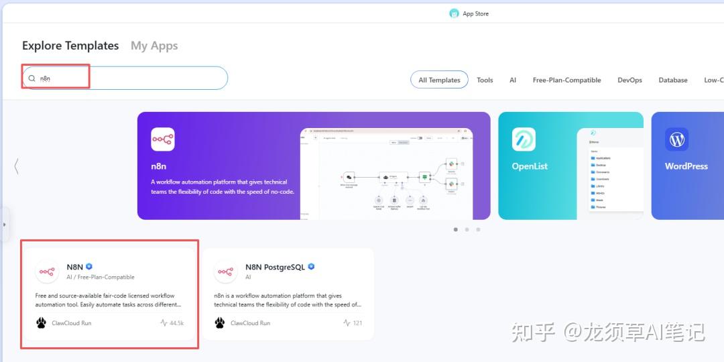Click the activity icon beside 121
This screenshot has width=724, height=362.
pyautogui.click(x=347, y=322)
